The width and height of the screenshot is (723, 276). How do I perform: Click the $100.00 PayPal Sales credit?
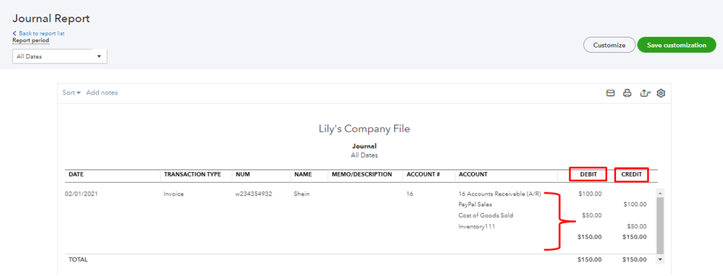635,204
